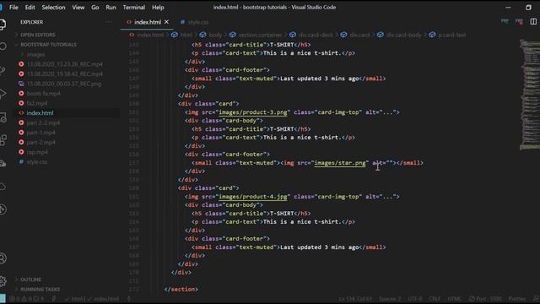
Task: Click the section.container breadcrumb
Action: 260,35
